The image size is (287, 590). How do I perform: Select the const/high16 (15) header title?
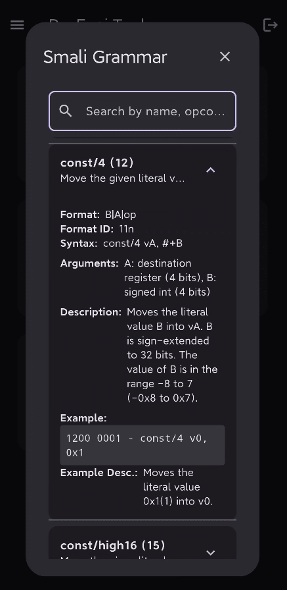pos(112,545)
